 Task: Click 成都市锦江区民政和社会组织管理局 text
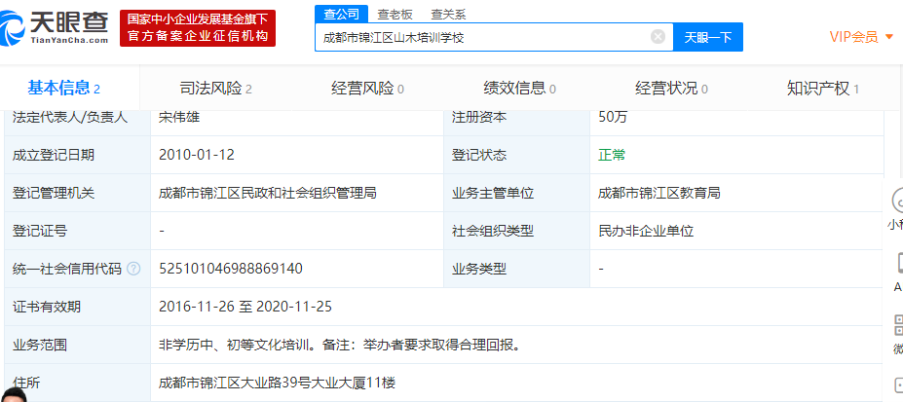click(268, 193)
